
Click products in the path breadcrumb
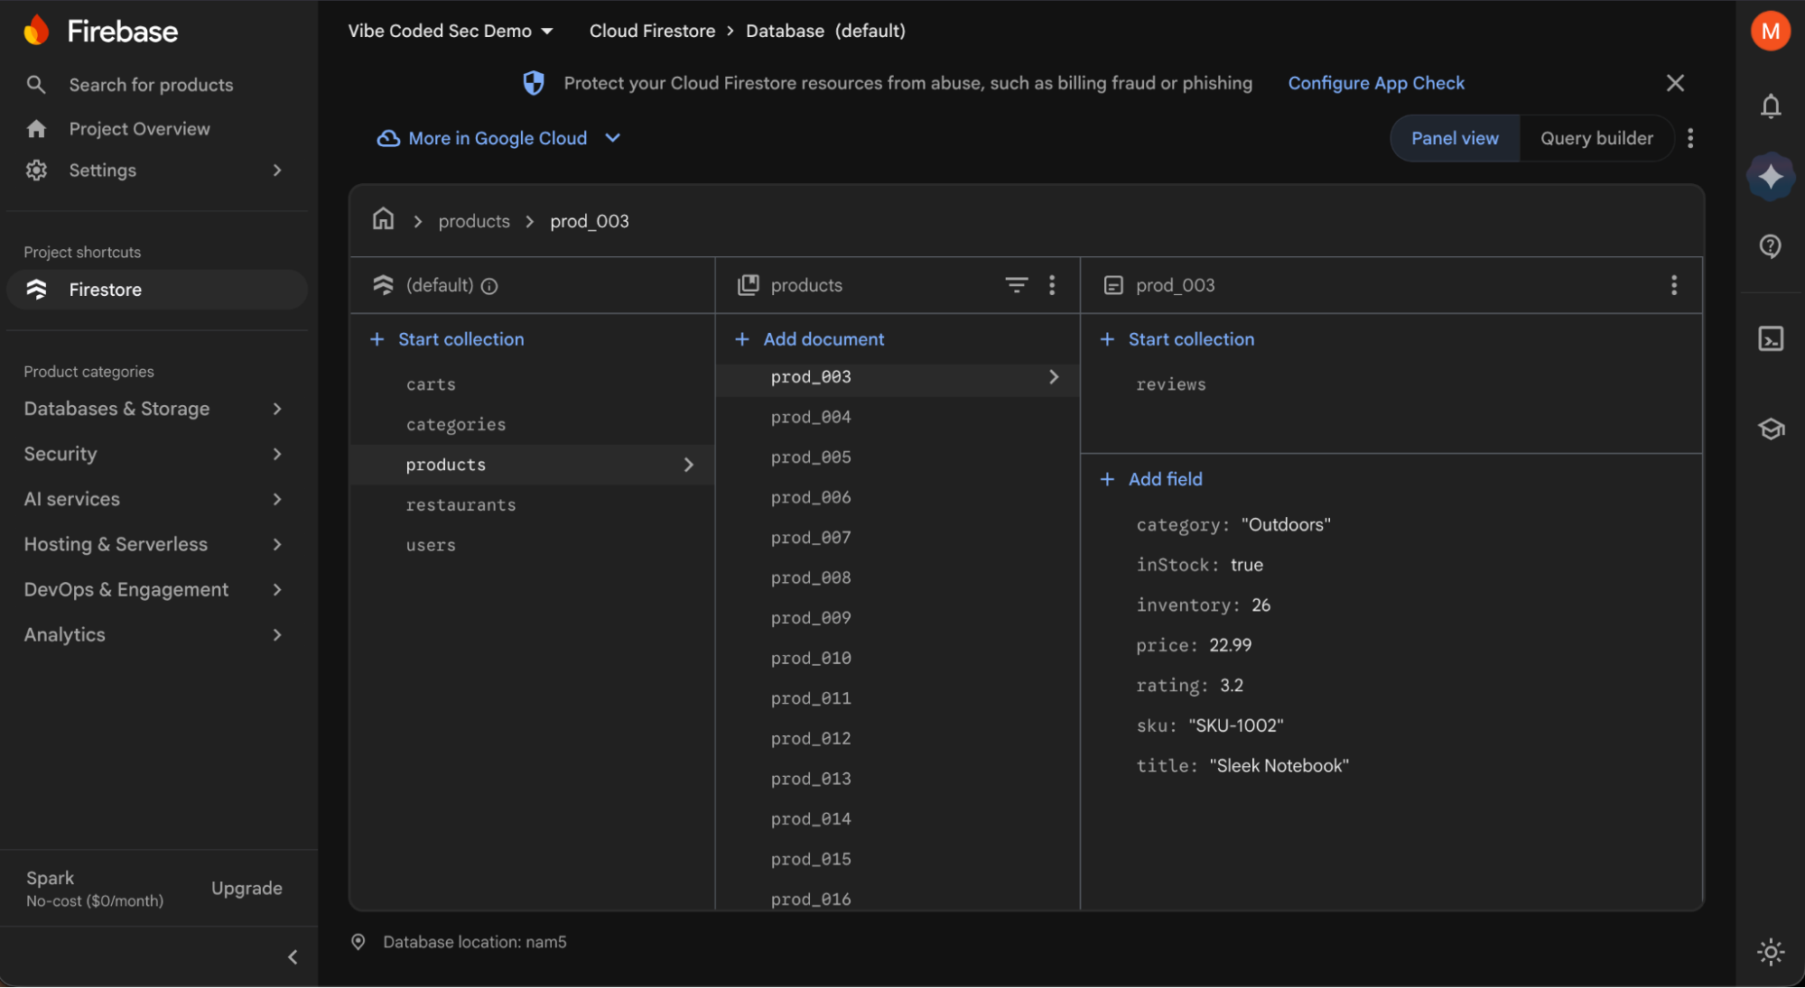pos(474,221)
